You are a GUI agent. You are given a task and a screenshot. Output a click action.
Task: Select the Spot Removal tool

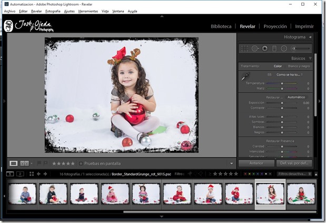[x=255, y=48]
